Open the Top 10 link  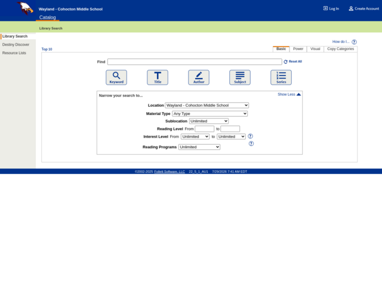point(47,49)
